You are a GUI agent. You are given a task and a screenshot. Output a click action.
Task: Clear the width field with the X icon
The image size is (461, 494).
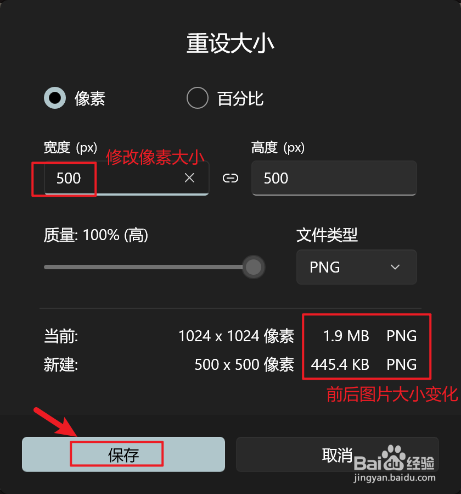tap(189, 178)
